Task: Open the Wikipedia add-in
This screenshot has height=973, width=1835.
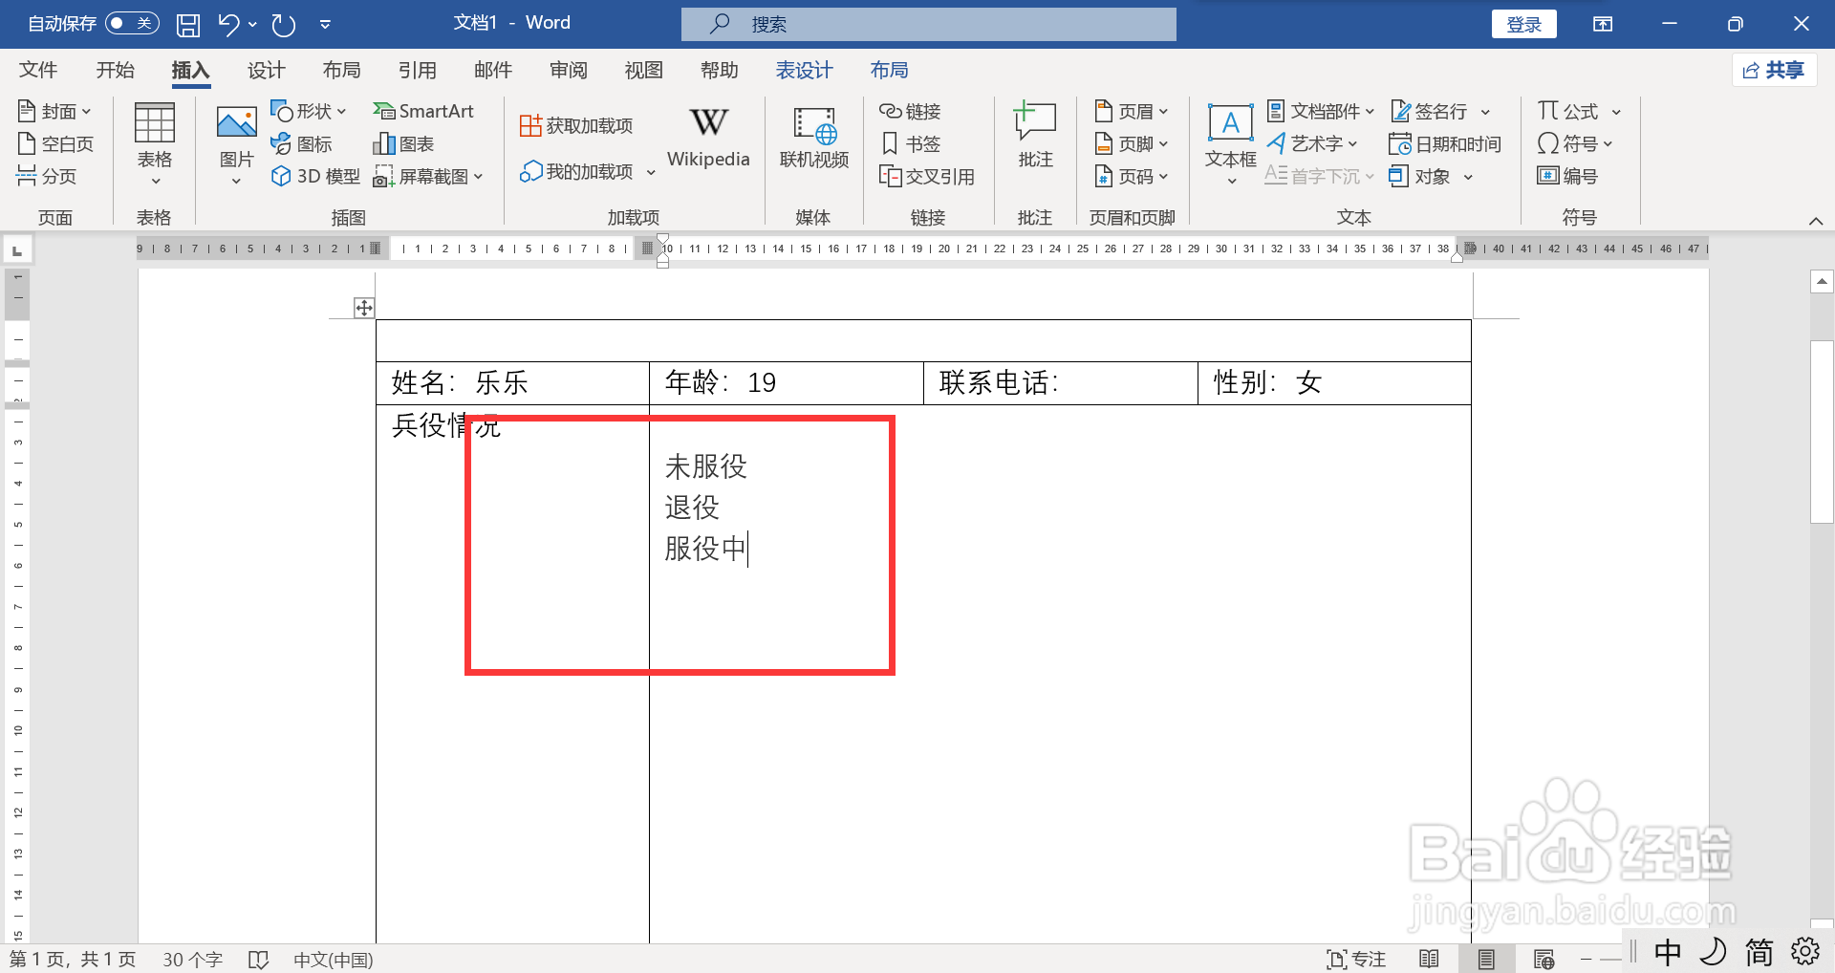Action: click(708, 139)
